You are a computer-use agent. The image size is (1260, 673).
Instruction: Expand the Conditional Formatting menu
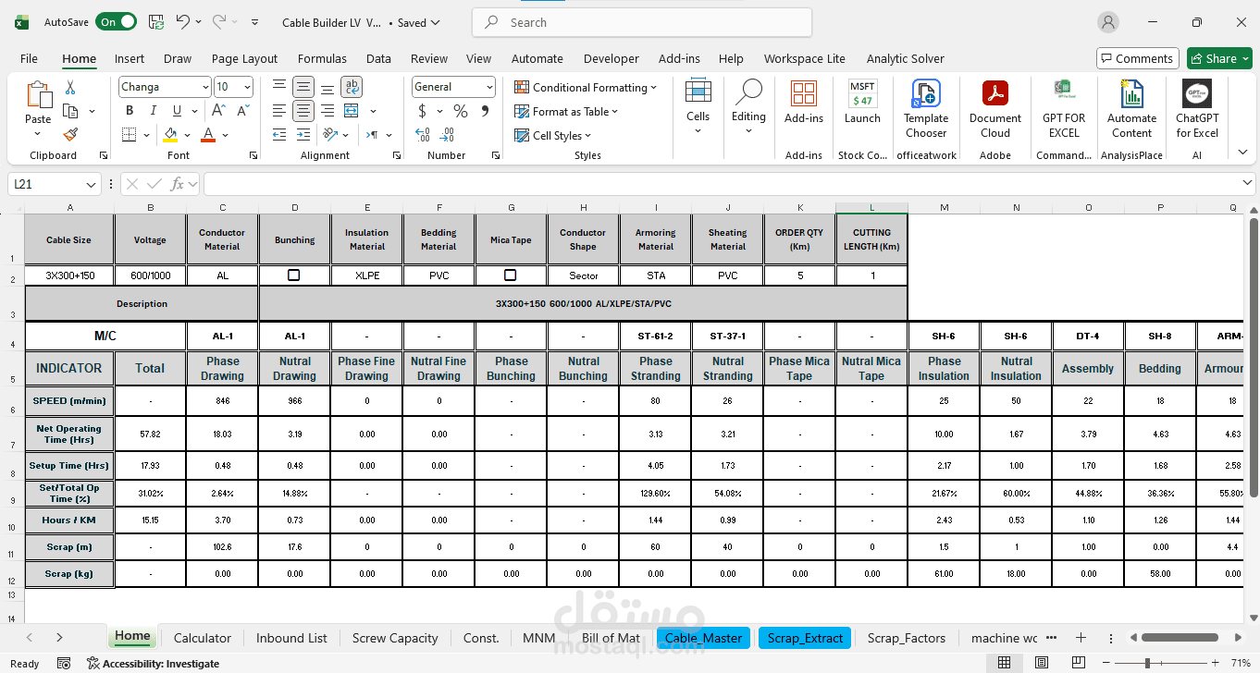click(x=586, y=87)
